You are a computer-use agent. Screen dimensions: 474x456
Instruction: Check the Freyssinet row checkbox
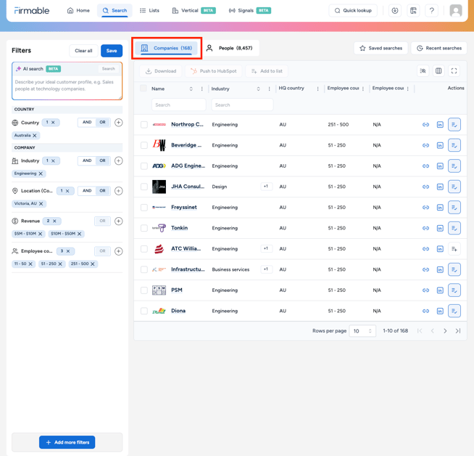pos(144,208)
